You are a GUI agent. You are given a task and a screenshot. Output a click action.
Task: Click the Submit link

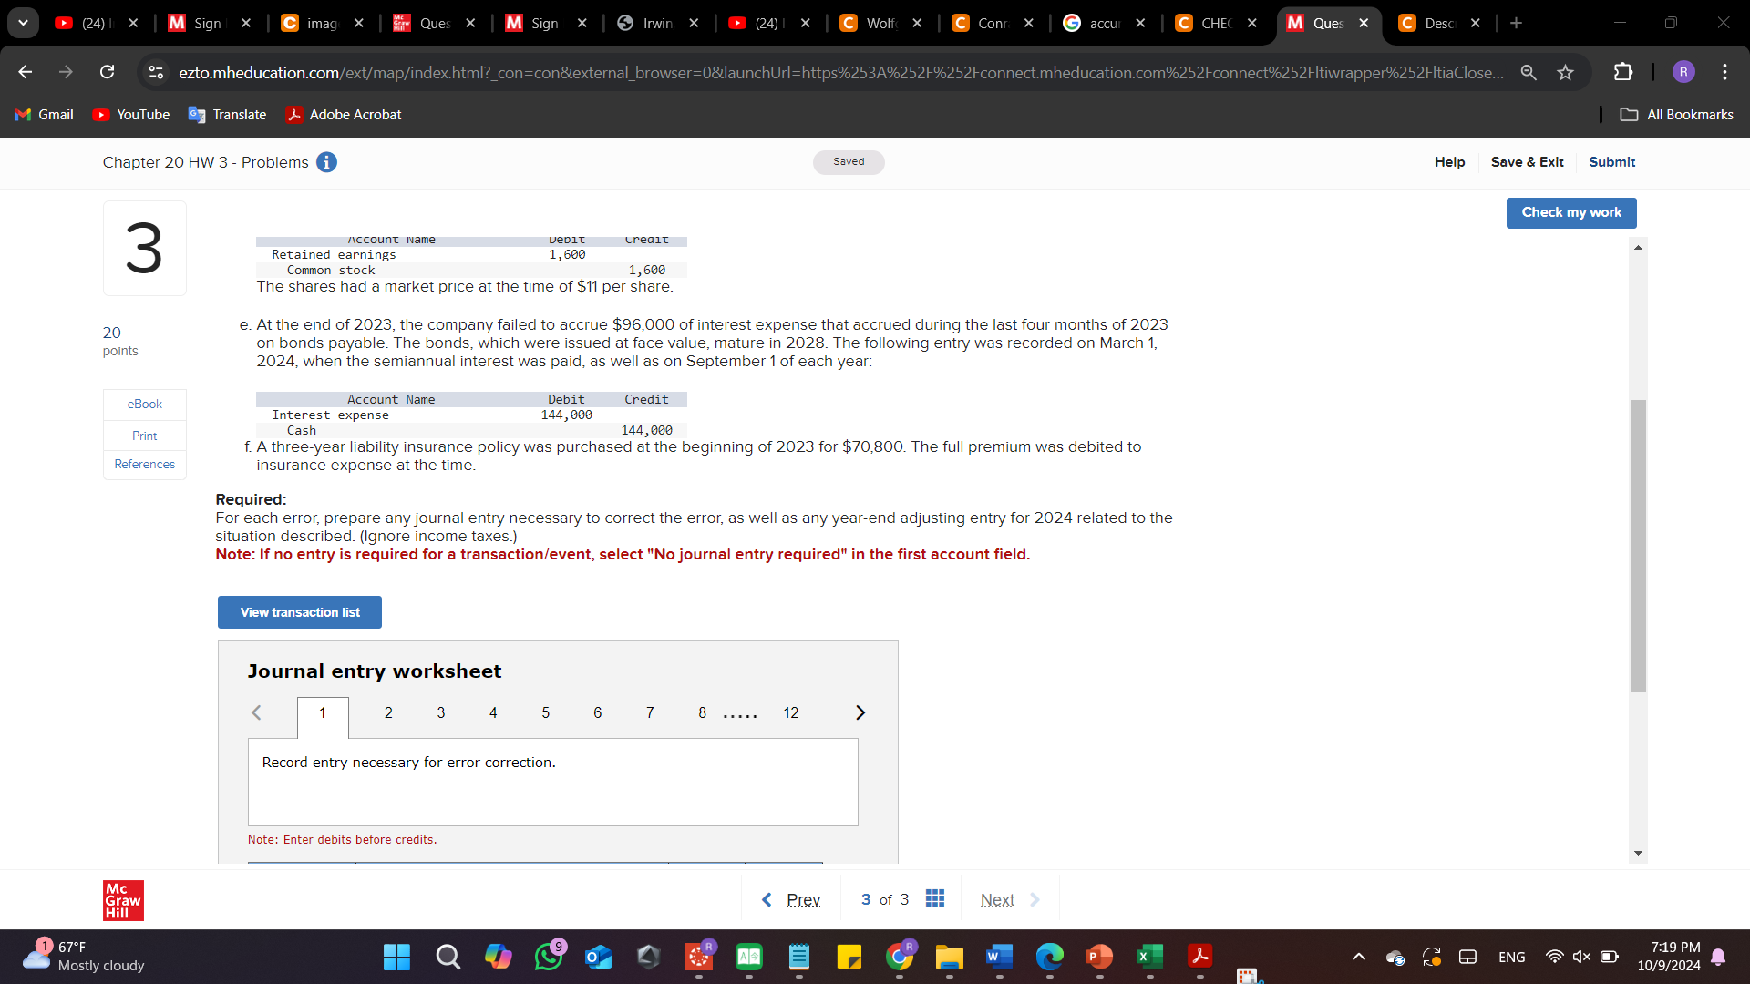pyautogui.click(x=1611, y=162)
